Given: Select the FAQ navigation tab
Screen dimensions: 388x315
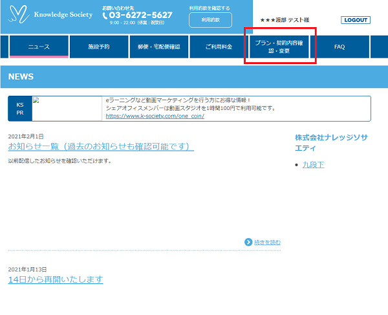Looking at the screenshot, I should point(339,47).
